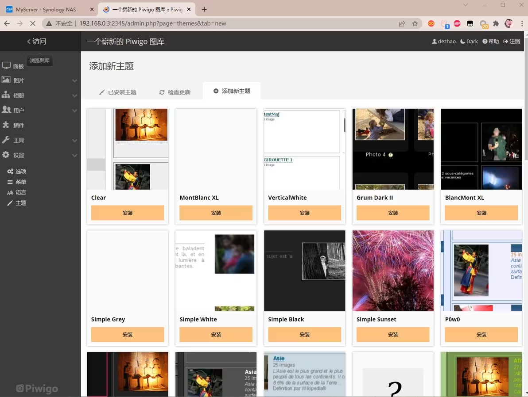Click the Plugins puzzle piece icon
Image resolution: width=528 pixels, height=397 pixels.
click(6, 125)
